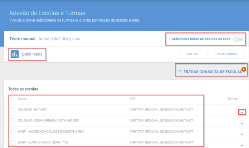
Task: Click the Exibir totais link text
Action: 32,54
